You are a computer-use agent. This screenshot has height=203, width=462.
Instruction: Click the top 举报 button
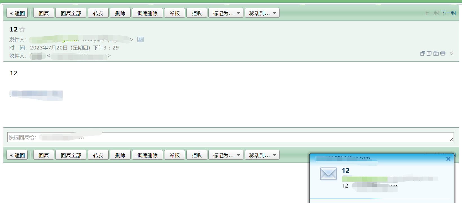click(x=175, y=13)
